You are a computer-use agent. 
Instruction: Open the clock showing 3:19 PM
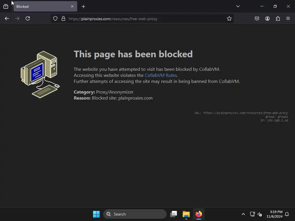[274, 214]
